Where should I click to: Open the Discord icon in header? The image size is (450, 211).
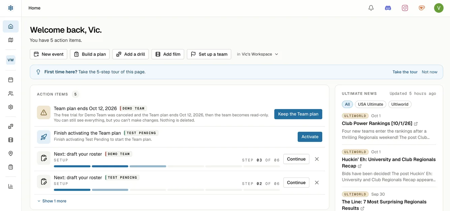388,8
